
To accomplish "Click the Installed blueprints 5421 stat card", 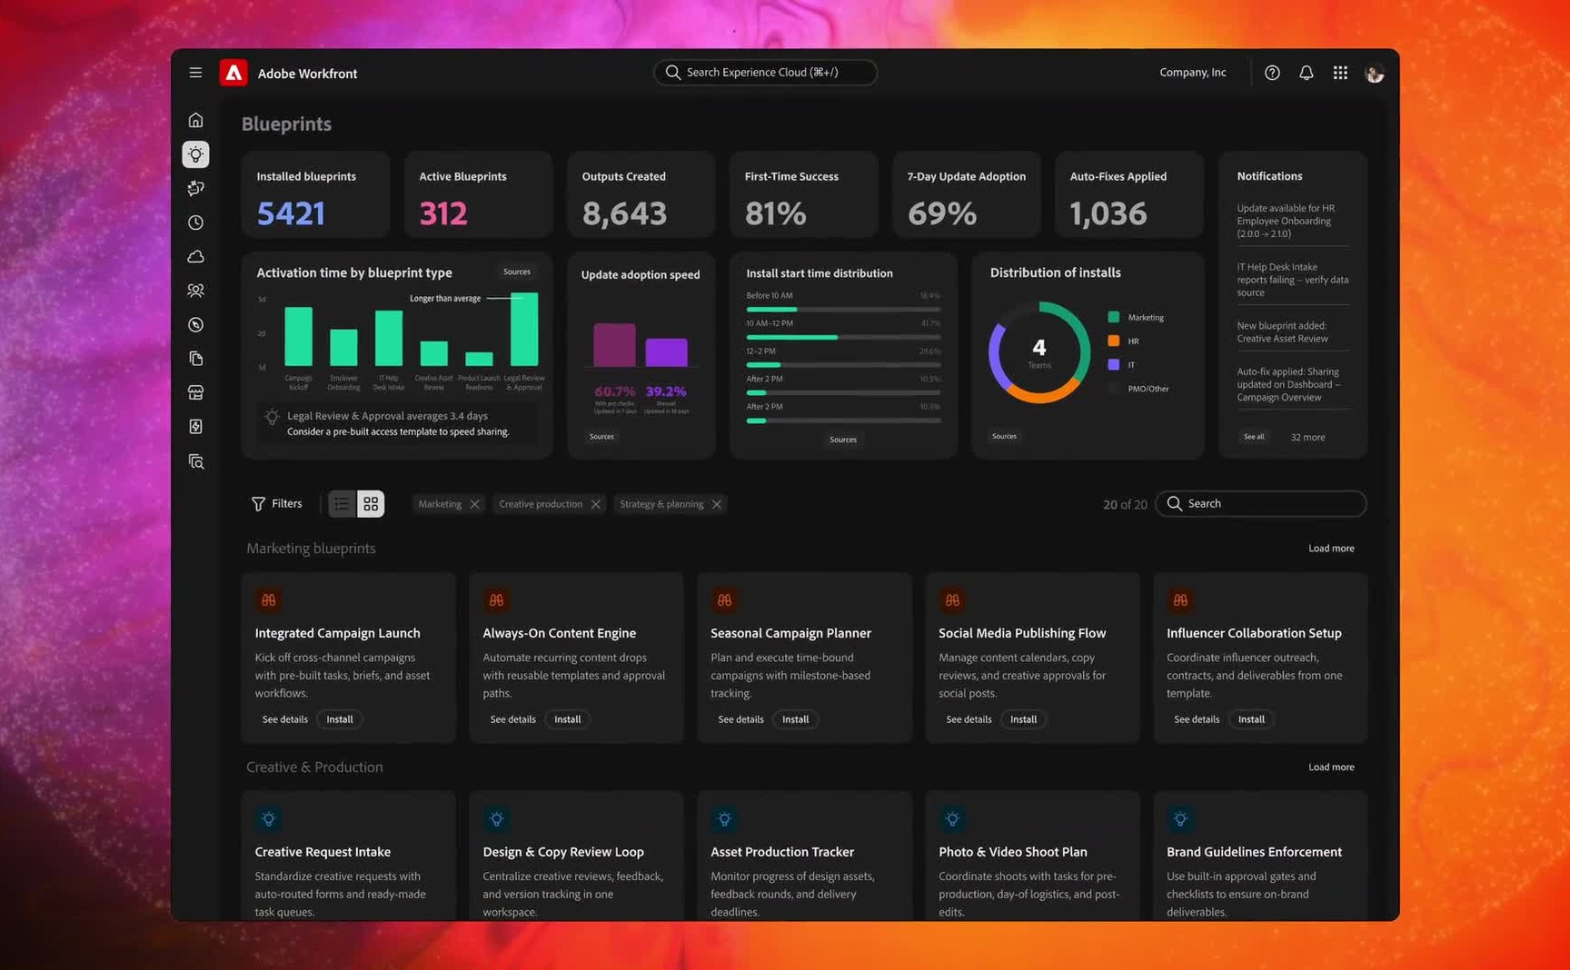I will click(x=315, y=195).
